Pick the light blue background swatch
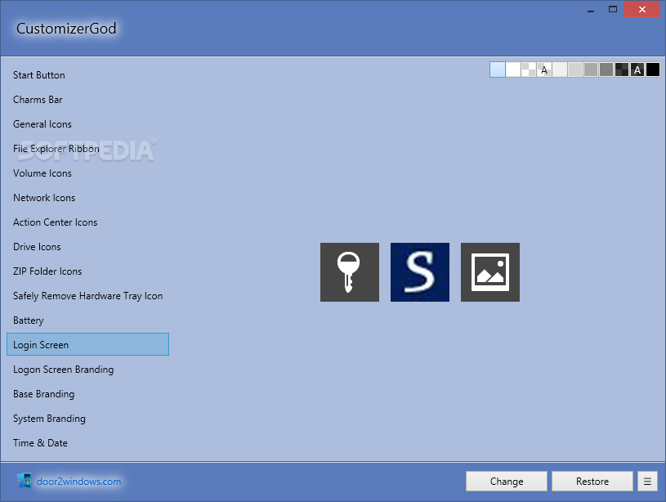Viewport: 666px width, 502px height. (x=498, y=69)
